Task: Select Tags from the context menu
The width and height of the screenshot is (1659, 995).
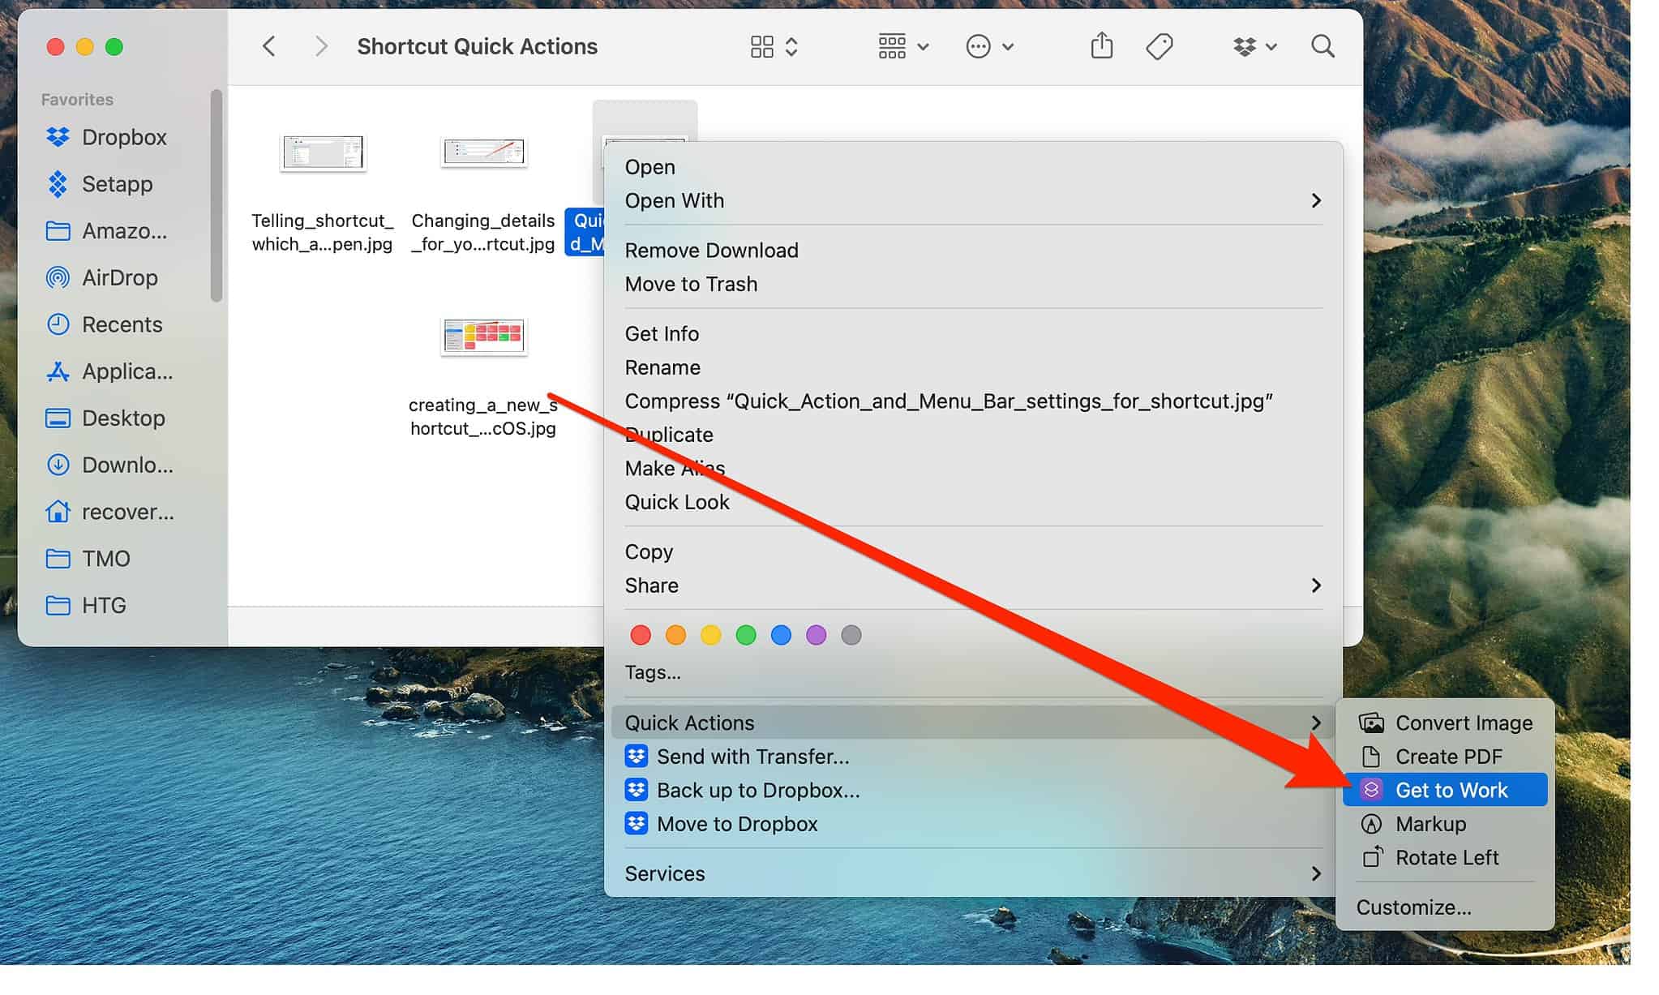Action: (654, 673)
